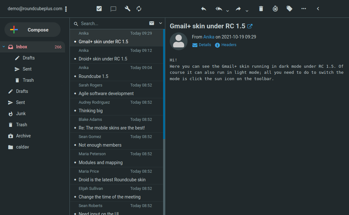Image resolution: width=349 pixels, height=215 pixels.
Task: Collapse the Inbox folder tree chevron
Action: point(4,47)
